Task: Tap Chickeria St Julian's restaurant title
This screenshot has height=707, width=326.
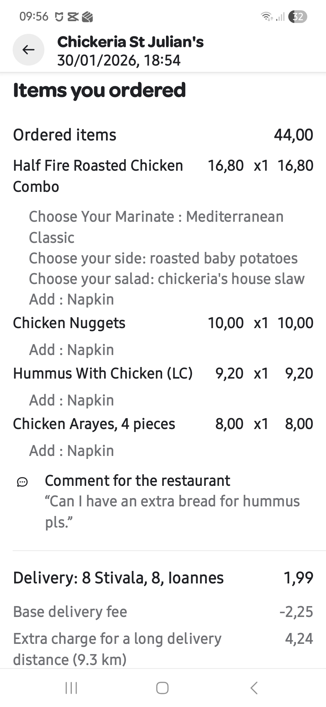Action: click(130, 42)
